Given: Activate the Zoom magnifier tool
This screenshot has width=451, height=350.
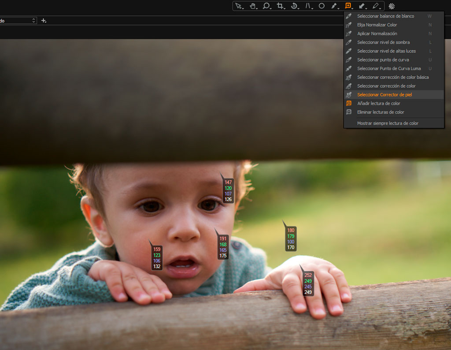Looking at the screenshot, I should point(266,6).
